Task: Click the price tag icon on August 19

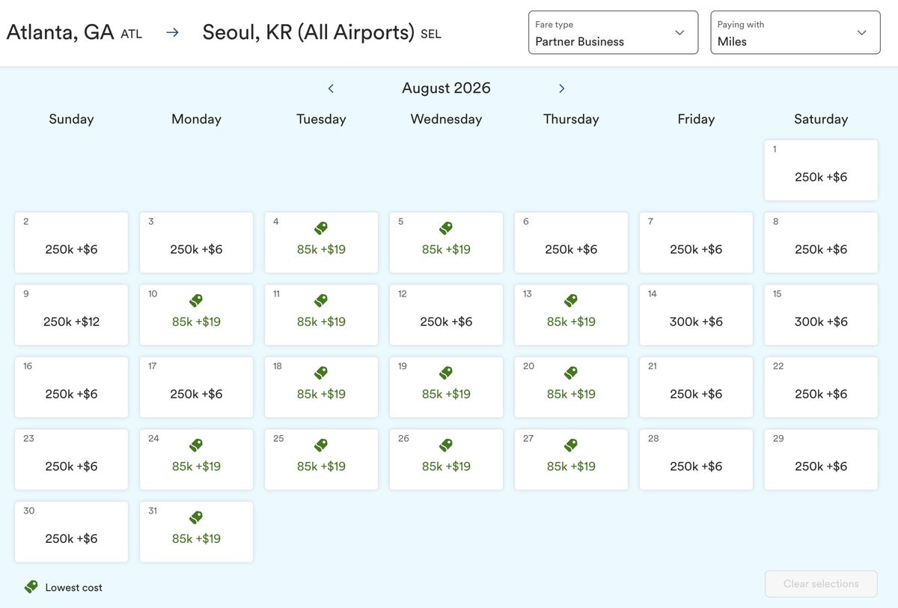Action: click(x=446, y=373)
